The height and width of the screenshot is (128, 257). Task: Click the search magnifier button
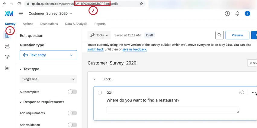pyautogui.click(x=220, y=35)
